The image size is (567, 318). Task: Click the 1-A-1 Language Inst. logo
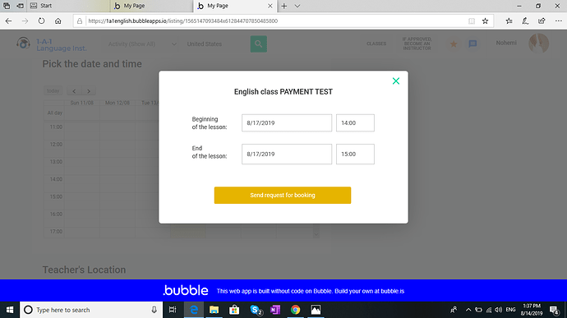[51, 44]
